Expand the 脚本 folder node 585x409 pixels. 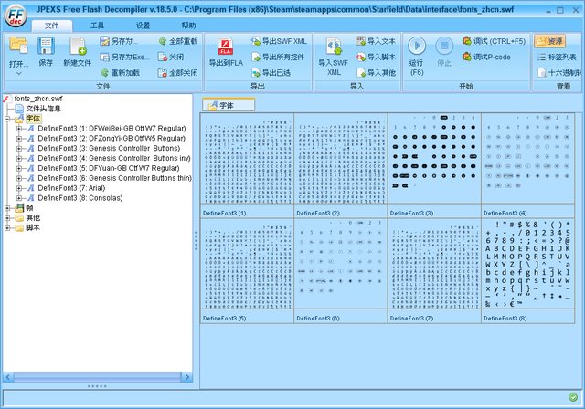coord(7,227)
